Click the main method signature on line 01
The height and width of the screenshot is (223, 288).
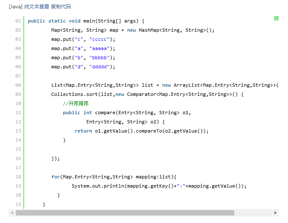point(86,21)
